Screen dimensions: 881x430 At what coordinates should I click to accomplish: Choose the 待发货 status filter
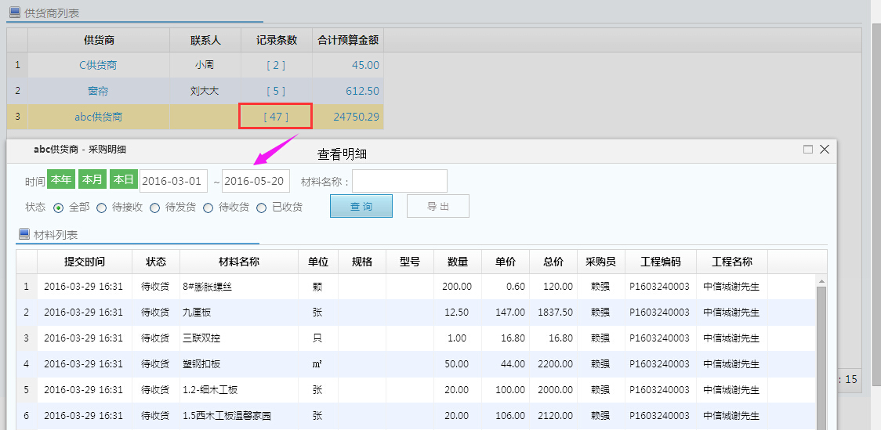coord(155,208)
